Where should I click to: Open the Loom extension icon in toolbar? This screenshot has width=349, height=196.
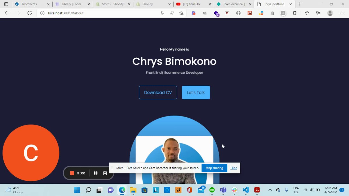[193, 13]
